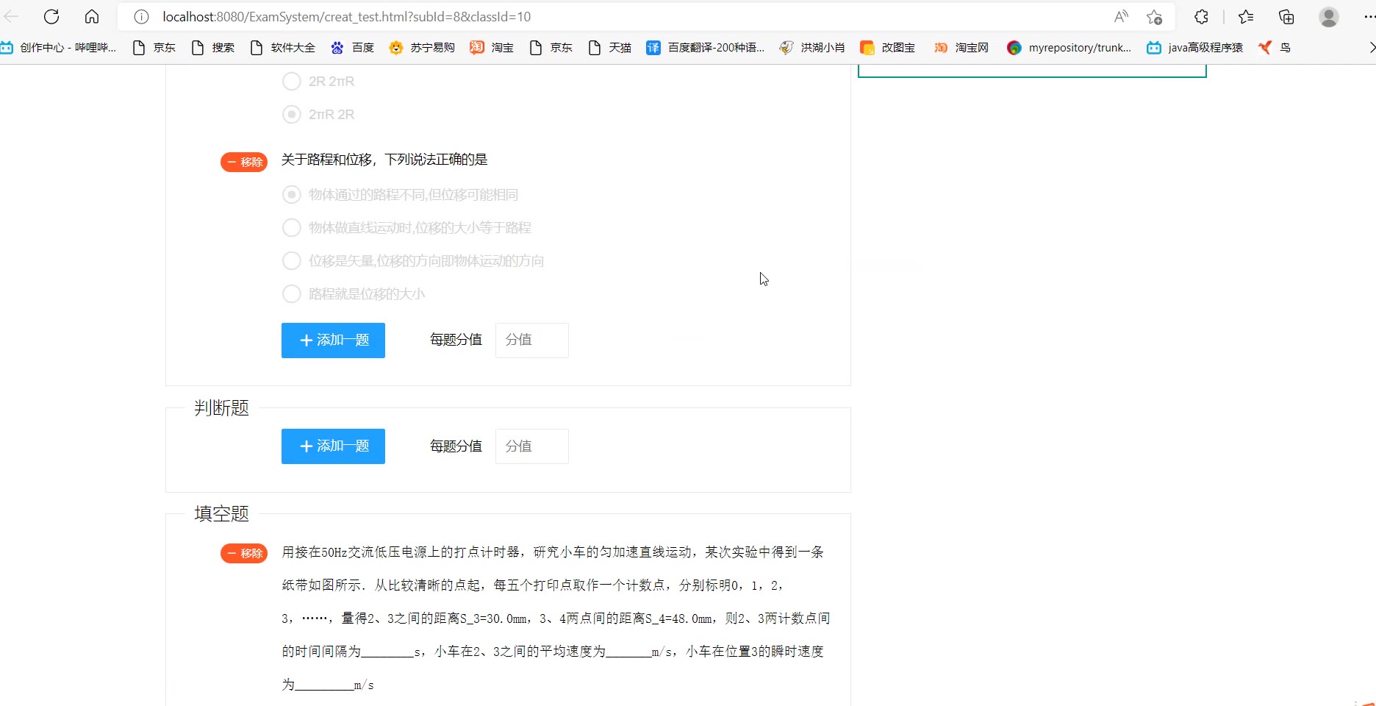Choose option 位移是矢量,位移的方向即物体运动的方向

(x=292, y=261)
